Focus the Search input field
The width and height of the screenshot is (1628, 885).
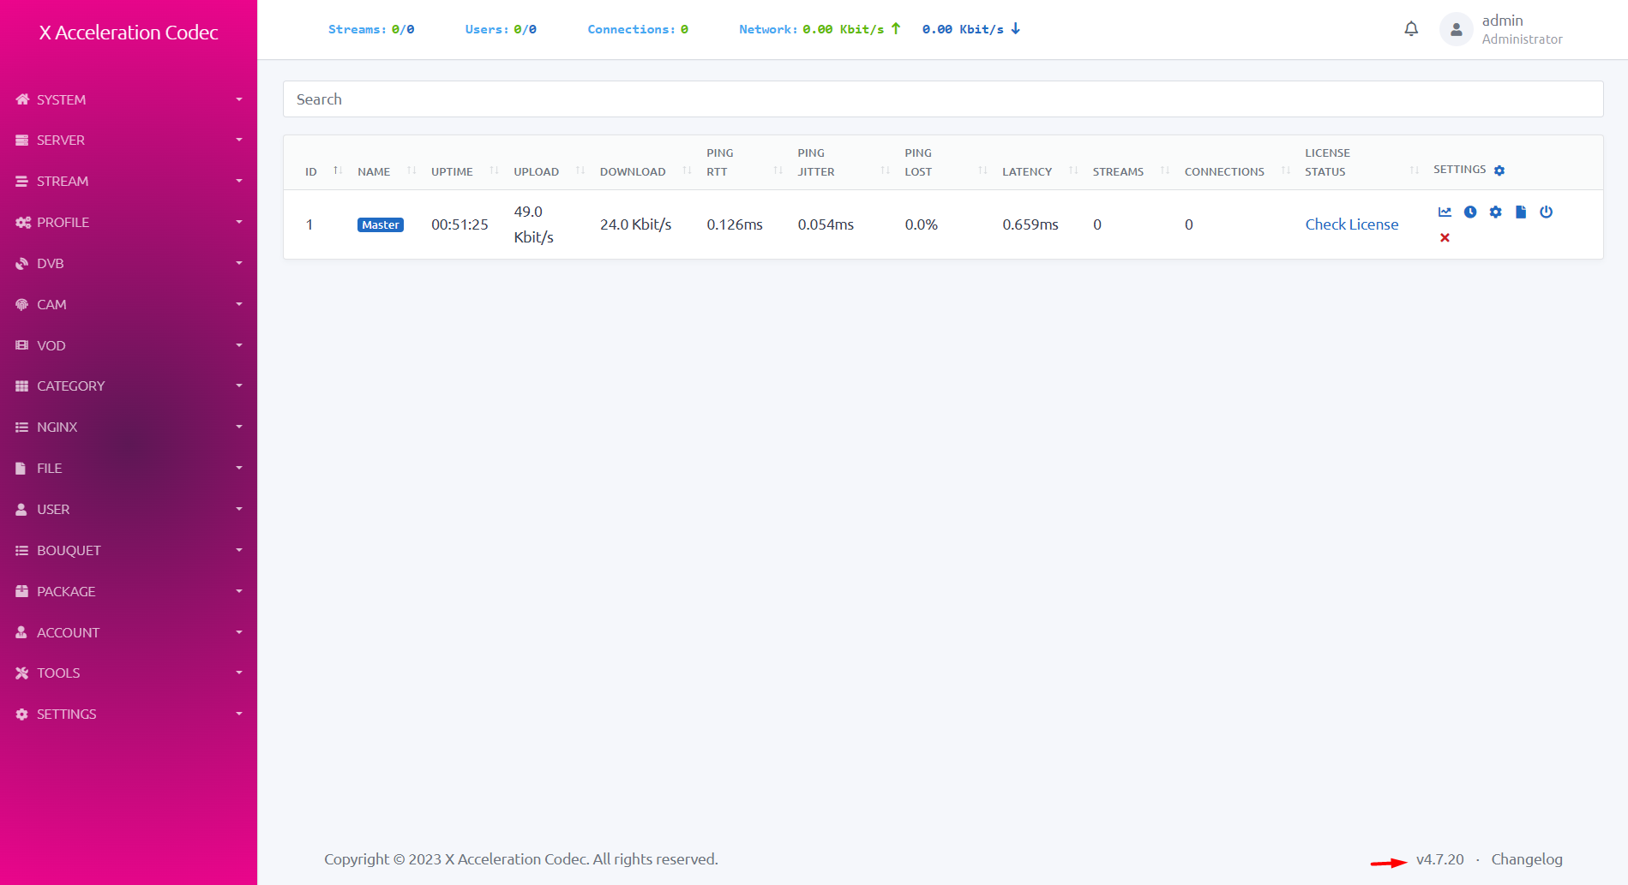click(943, 99)
